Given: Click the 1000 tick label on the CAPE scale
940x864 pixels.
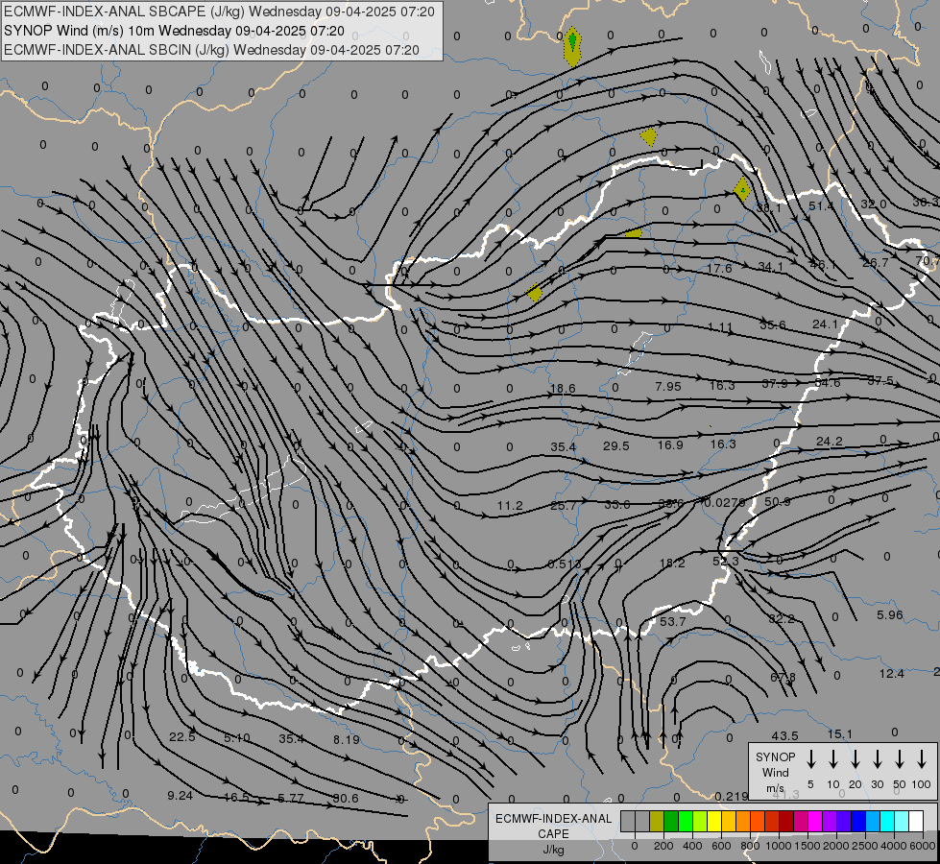Looking at the screenshot, I should [778, 846].
